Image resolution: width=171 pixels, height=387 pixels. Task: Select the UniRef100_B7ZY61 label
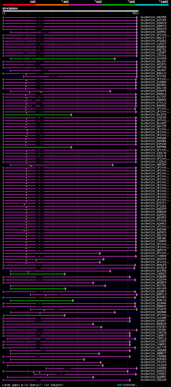[153, 76]
